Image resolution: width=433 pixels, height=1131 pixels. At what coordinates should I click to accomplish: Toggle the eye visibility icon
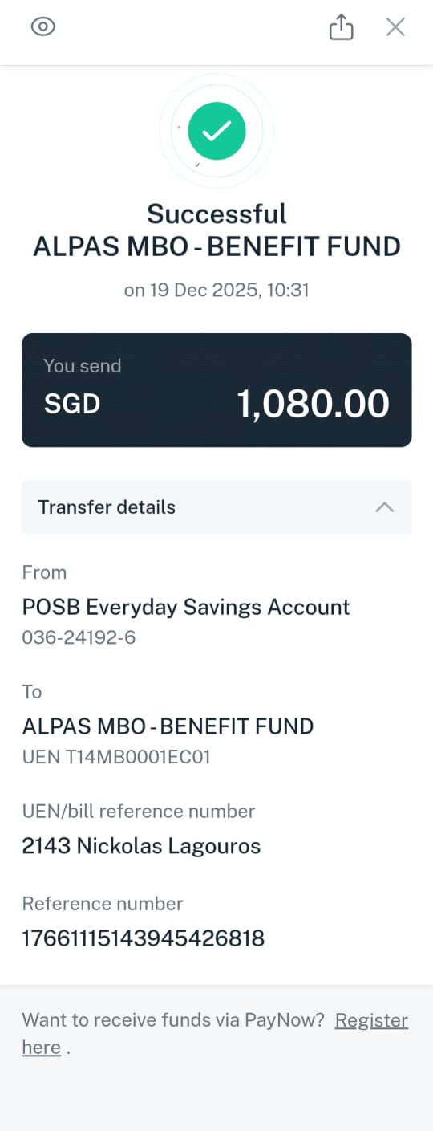[42, 27]
